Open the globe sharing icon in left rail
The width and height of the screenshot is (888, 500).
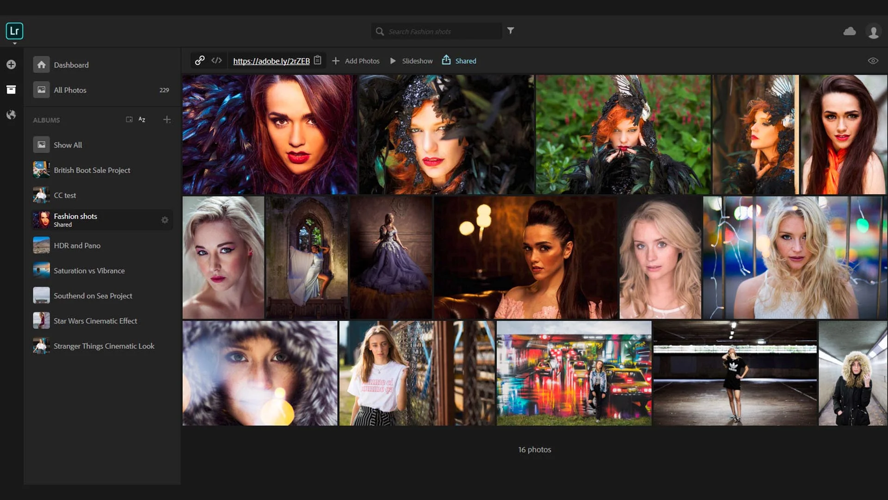11,115
